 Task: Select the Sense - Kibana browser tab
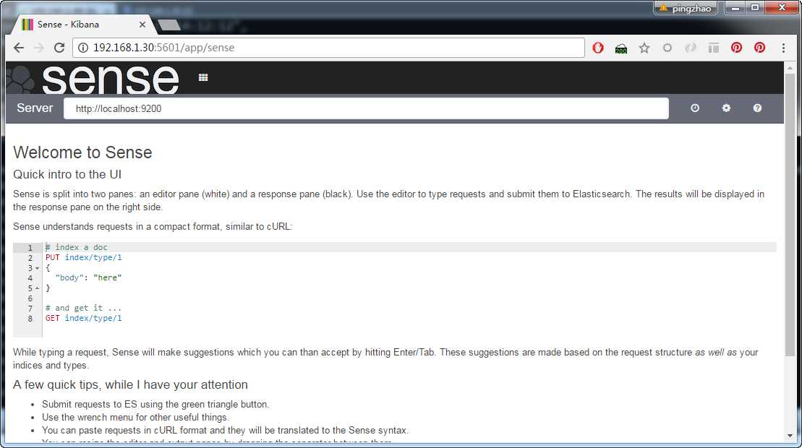click(82, 24)
